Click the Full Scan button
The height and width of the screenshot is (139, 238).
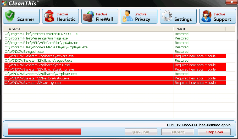point(178,132)
